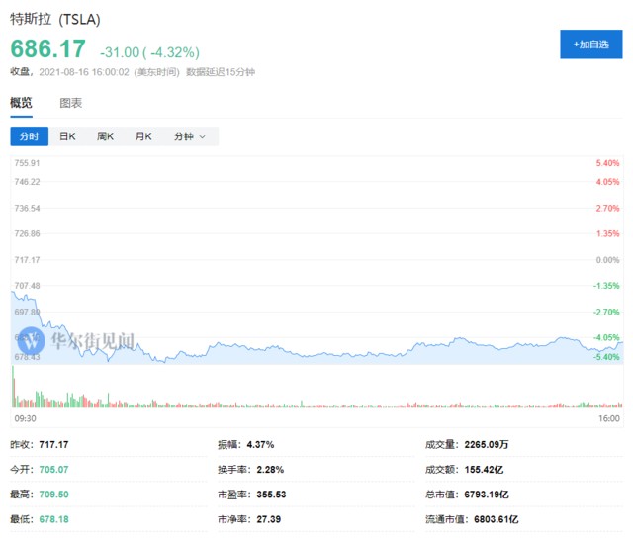The image size is (633, 540).
Task: Expand the 分钟 interval dropdown
Action: pyautogui.click(x=190, y=136)
